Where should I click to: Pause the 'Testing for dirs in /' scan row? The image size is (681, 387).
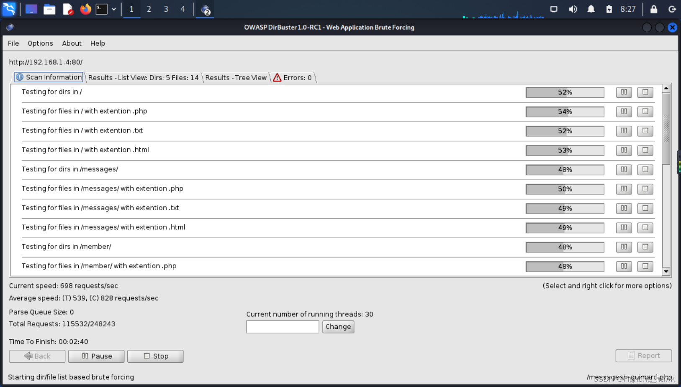click(x=624, y=92)
